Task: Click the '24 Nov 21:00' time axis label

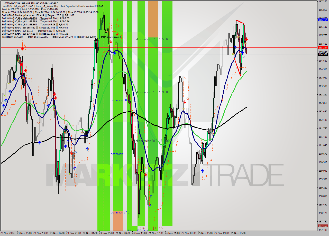Action: point(173,233)
